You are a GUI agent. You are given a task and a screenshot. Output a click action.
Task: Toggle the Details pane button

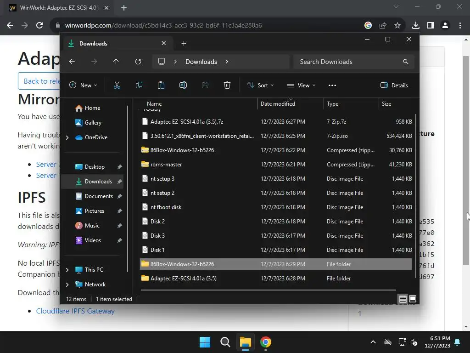point(394,85)
